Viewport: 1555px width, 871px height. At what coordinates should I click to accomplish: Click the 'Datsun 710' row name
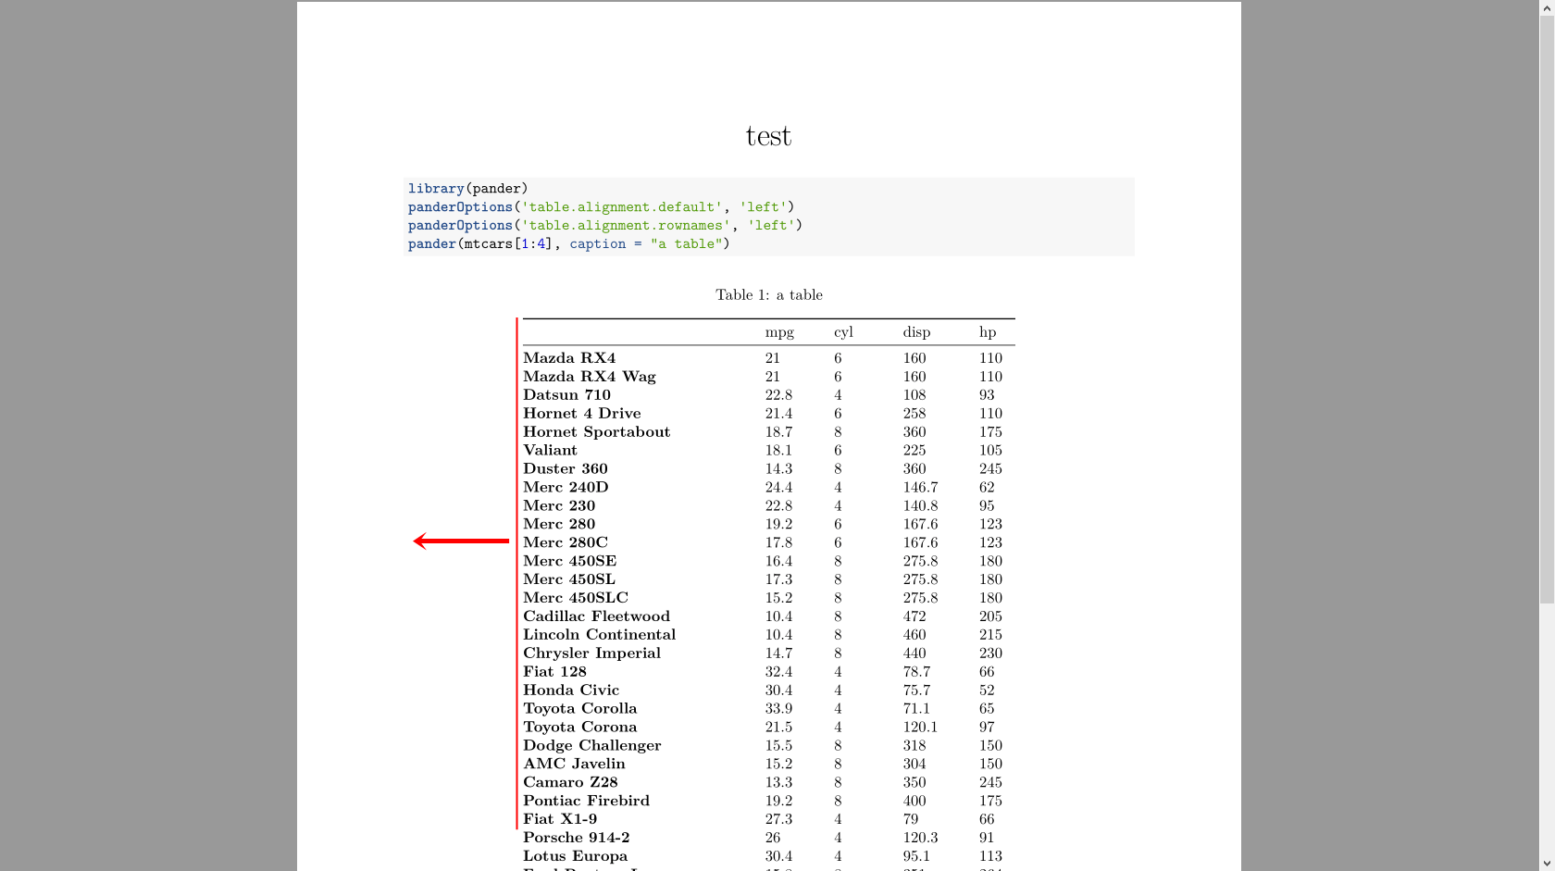pyautogui.click(x=566, y=394)
